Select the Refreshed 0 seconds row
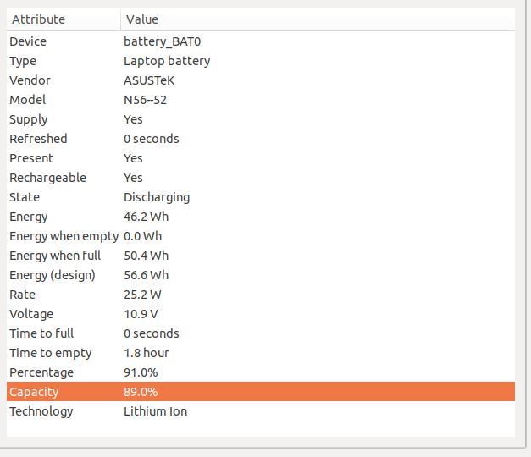The image size is (531, 457). pos(261,139)
